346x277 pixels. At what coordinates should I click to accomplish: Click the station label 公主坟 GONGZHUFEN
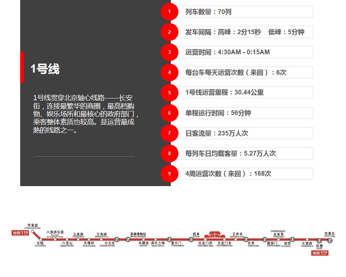pos(107,244)
